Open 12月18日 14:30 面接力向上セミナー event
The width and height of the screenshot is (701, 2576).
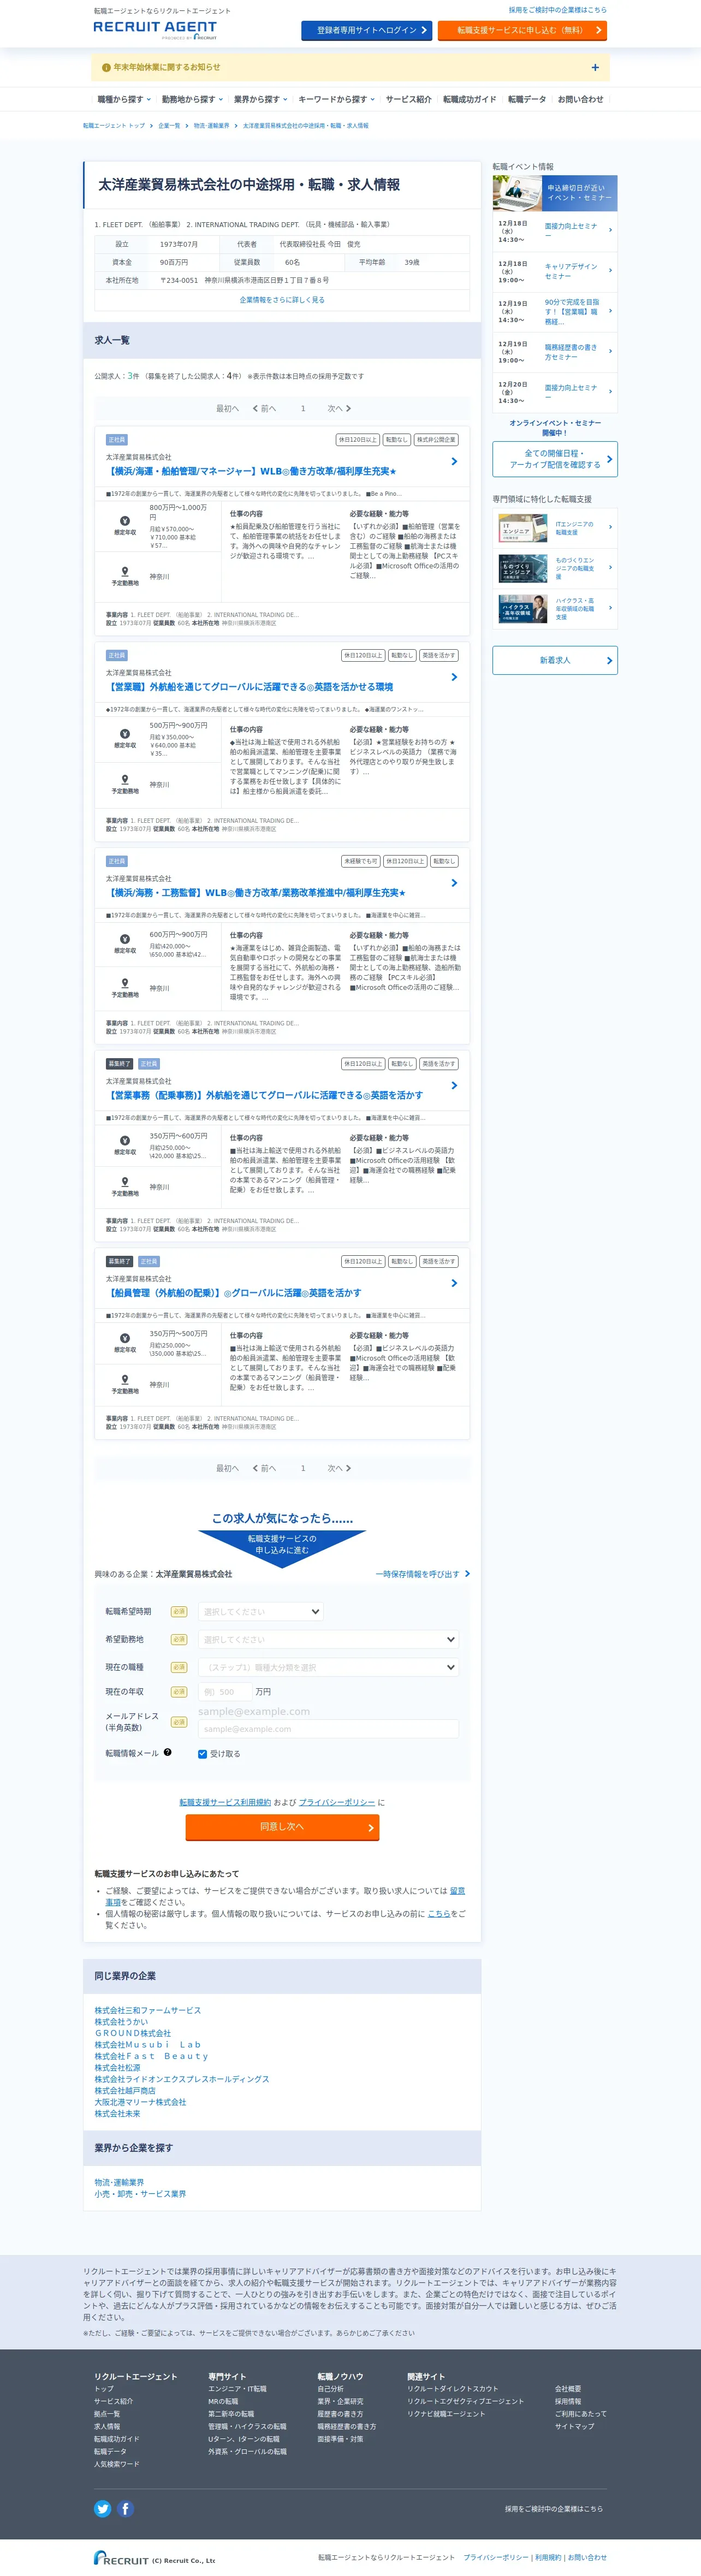555,230
